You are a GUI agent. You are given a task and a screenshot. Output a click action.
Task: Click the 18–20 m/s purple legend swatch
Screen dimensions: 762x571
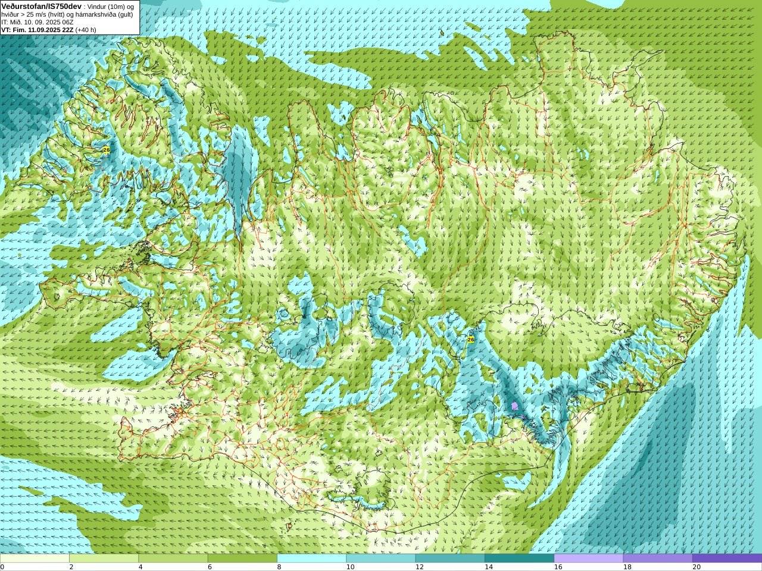(x=658, y=559)
